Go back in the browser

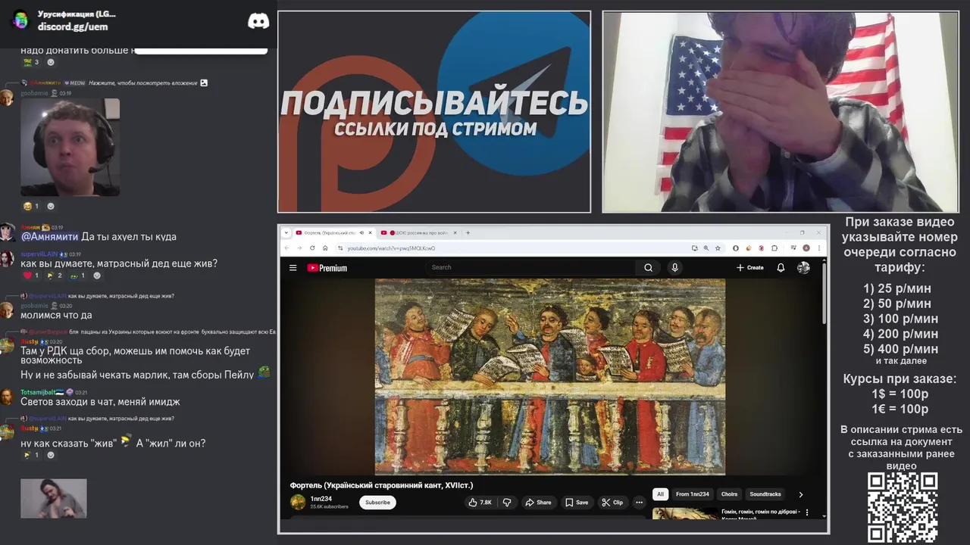click(x=287, y=248)
